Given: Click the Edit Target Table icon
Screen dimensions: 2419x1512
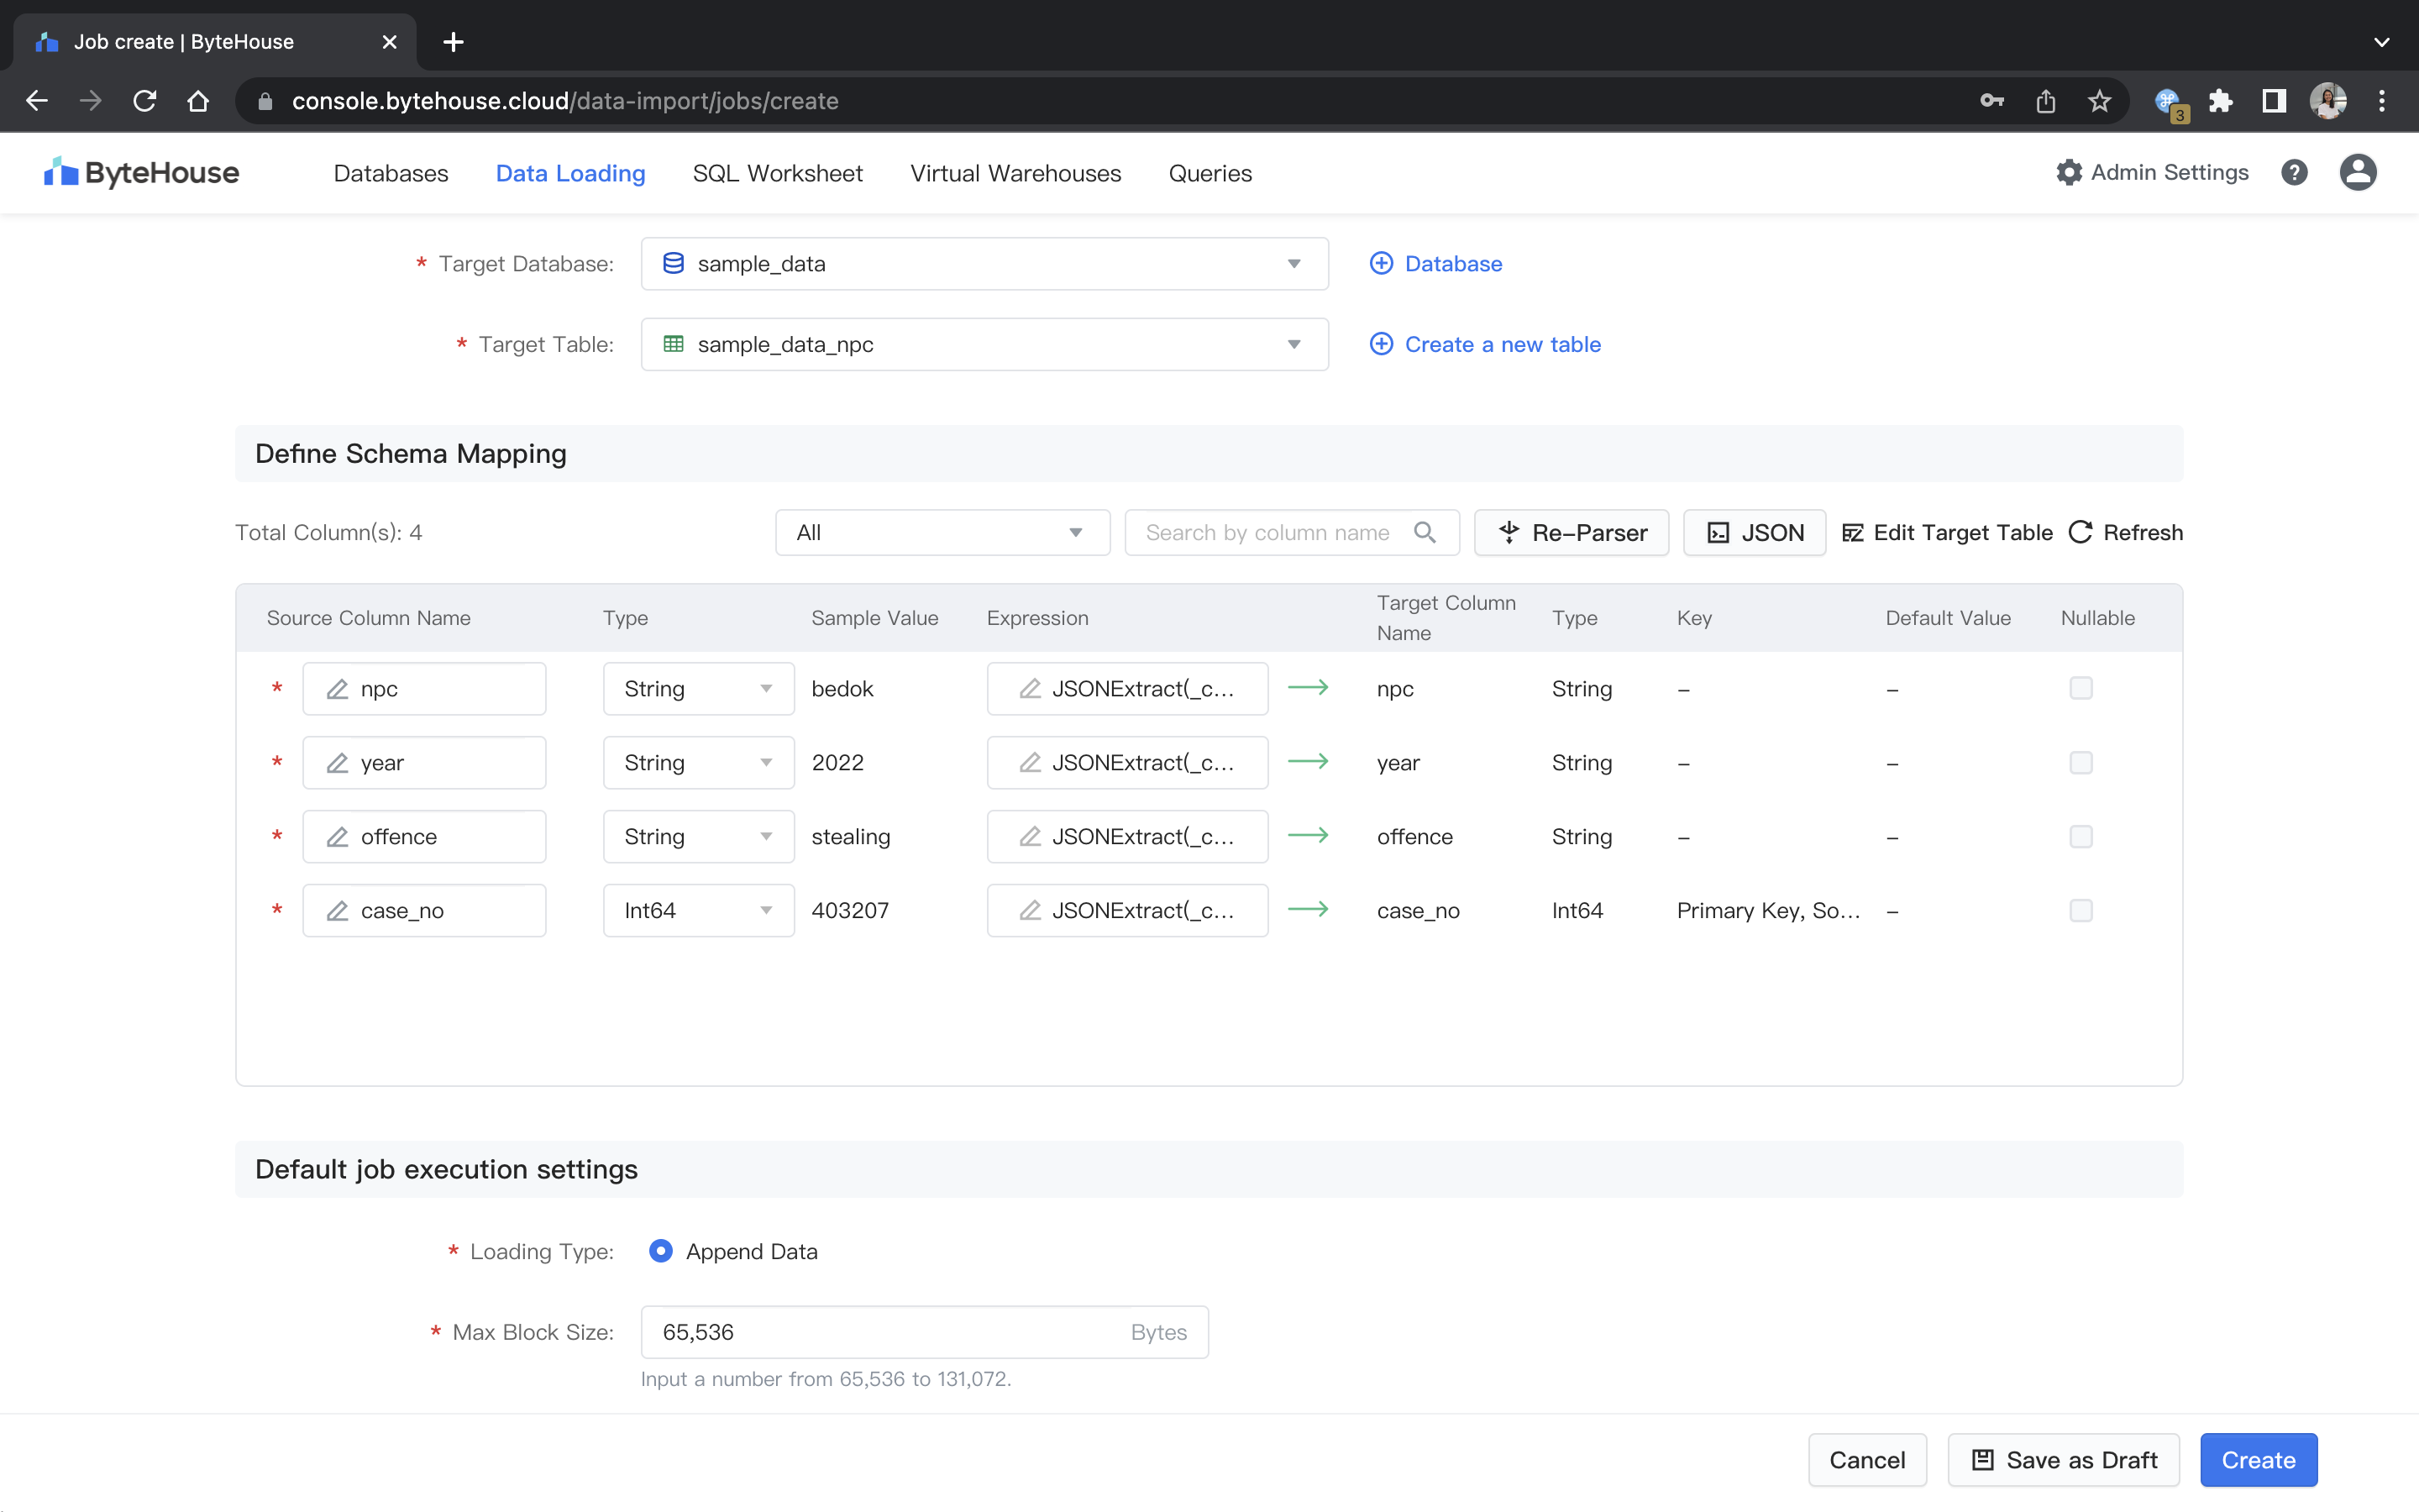Looking at the screenshot, I should click(x=1852, y=533).
